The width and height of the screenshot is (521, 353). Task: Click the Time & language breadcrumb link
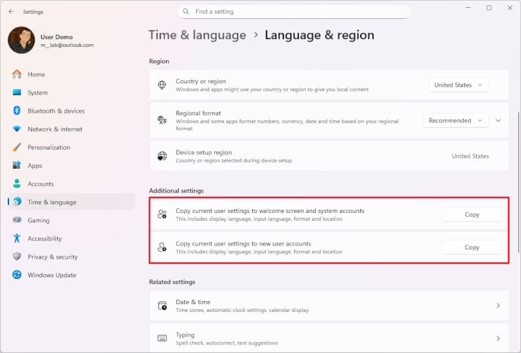pos(197,35)
